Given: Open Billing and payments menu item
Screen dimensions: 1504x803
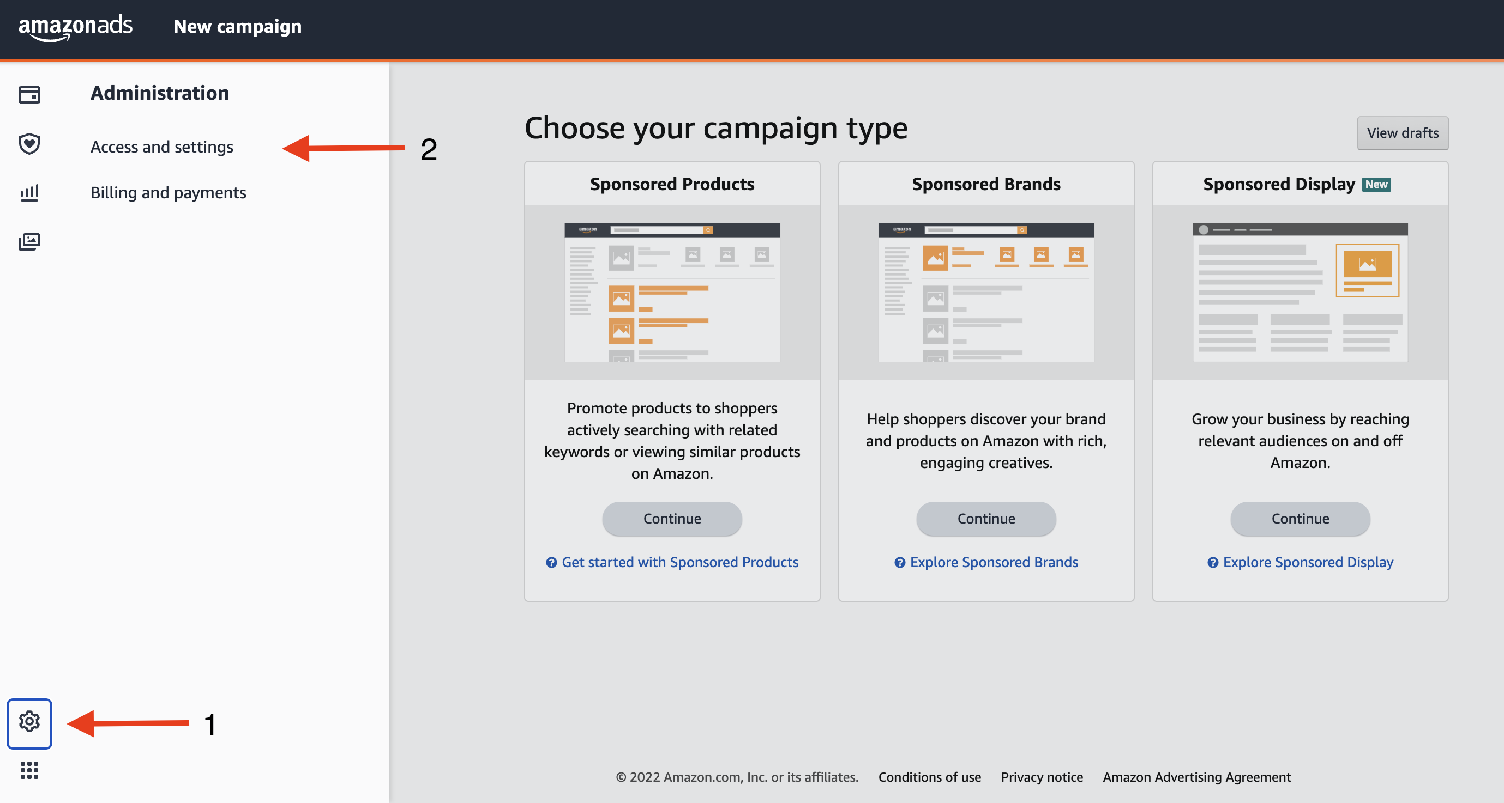Looking at the screenshot, I should 168,193.
